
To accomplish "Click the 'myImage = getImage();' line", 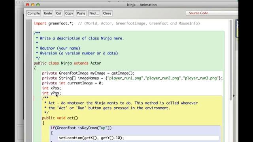I will pyautogui.click(x=88, y=73).
